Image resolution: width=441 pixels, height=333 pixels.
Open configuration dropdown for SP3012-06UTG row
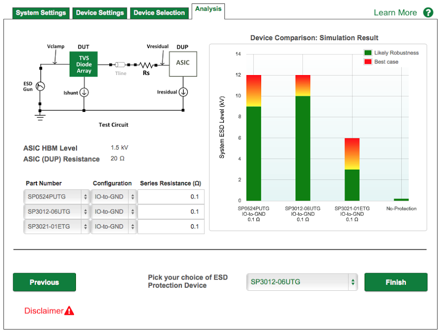[114, 212]
